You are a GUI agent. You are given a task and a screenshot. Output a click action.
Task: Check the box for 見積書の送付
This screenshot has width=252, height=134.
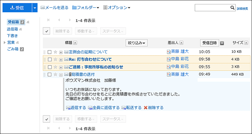[x=50, y=75]
